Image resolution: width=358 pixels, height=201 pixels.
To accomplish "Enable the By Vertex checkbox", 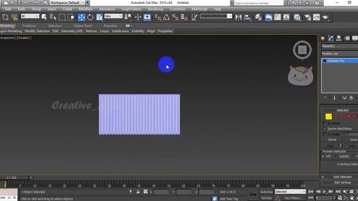I will 324,123.
